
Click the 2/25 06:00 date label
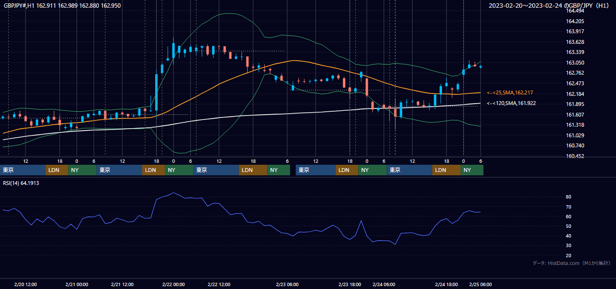(x=481, y=284)
